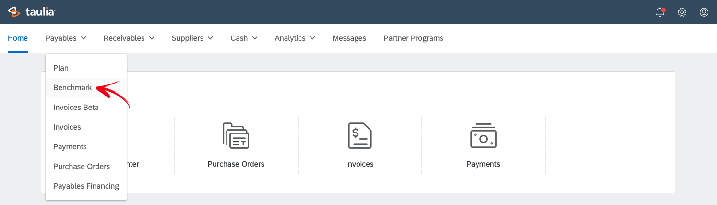717x205 pixels.
Task: Open the Messages tab
Action: pos(349,38)
